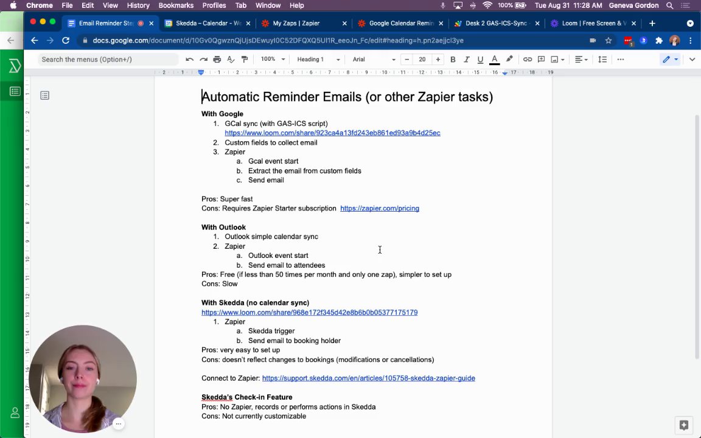Click the Chrome profile avatar
Image resolution: width=701 pixels, height=438 pixels.
[x=675, y=41]
